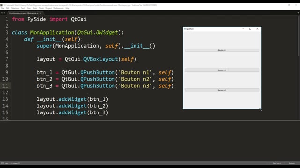Click 'QtGui' at the end of the import line
This screenshot has height=168, width=300.
pyautogui.click(x=79, y=19)
